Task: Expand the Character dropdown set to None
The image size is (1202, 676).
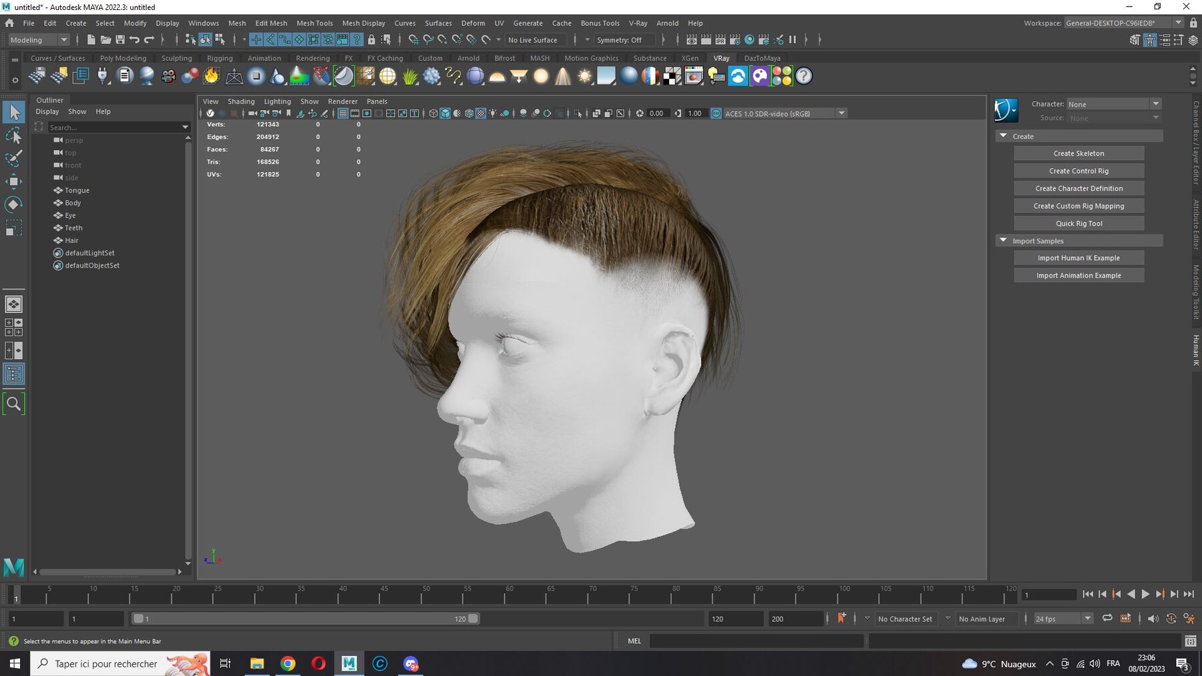Action: 1113,104
